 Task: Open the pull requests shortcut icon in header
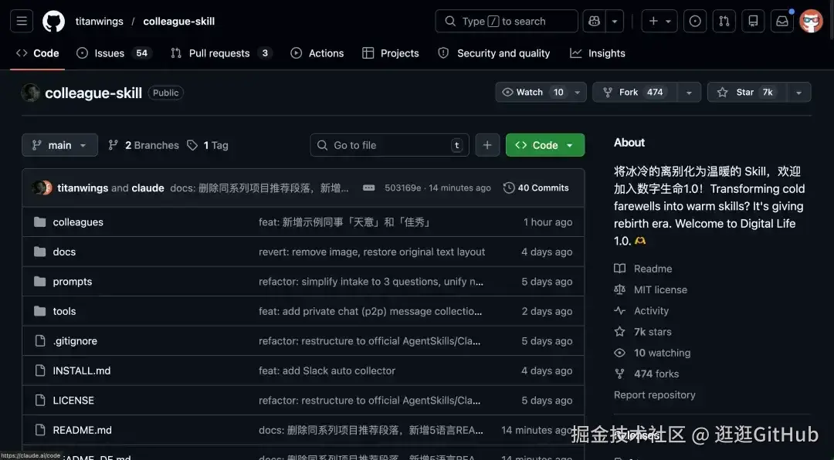(x=724, y=22)
